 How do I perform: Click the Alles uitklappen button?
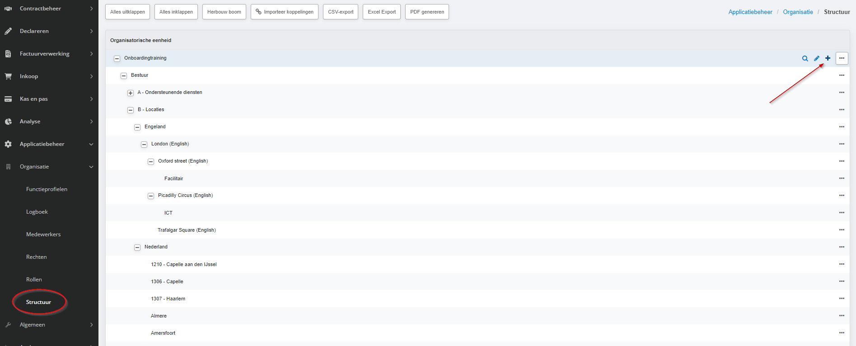click(x=127, y=12)
